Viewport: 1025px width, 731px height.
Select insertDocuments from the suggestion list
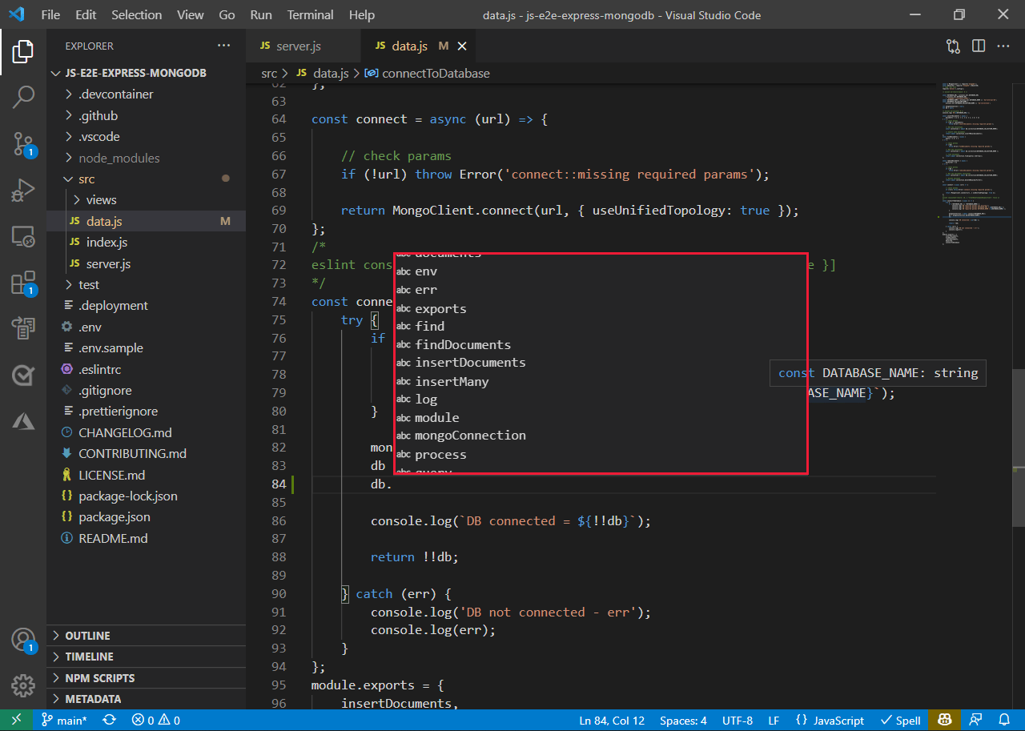[469, 362]
